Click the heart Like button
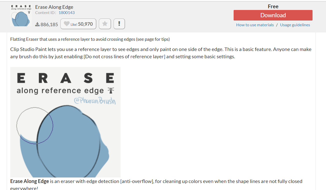Viewport: 326px width, 190px height. click(67, 24)
